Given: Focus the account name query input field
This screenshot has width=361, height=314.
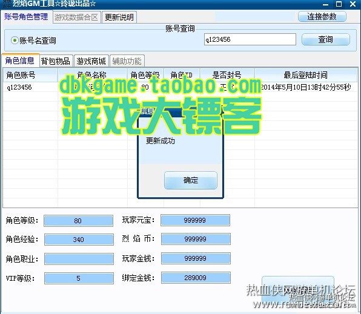Looking at the screenshot, I should 250,39.
